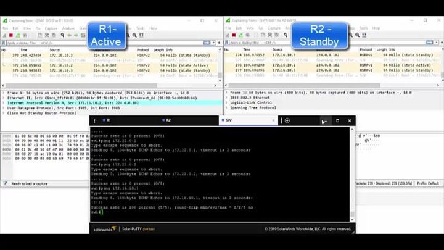Switch to the R2 terminal tab
This screenshot has height=250, width=444.
coord(168,120)
